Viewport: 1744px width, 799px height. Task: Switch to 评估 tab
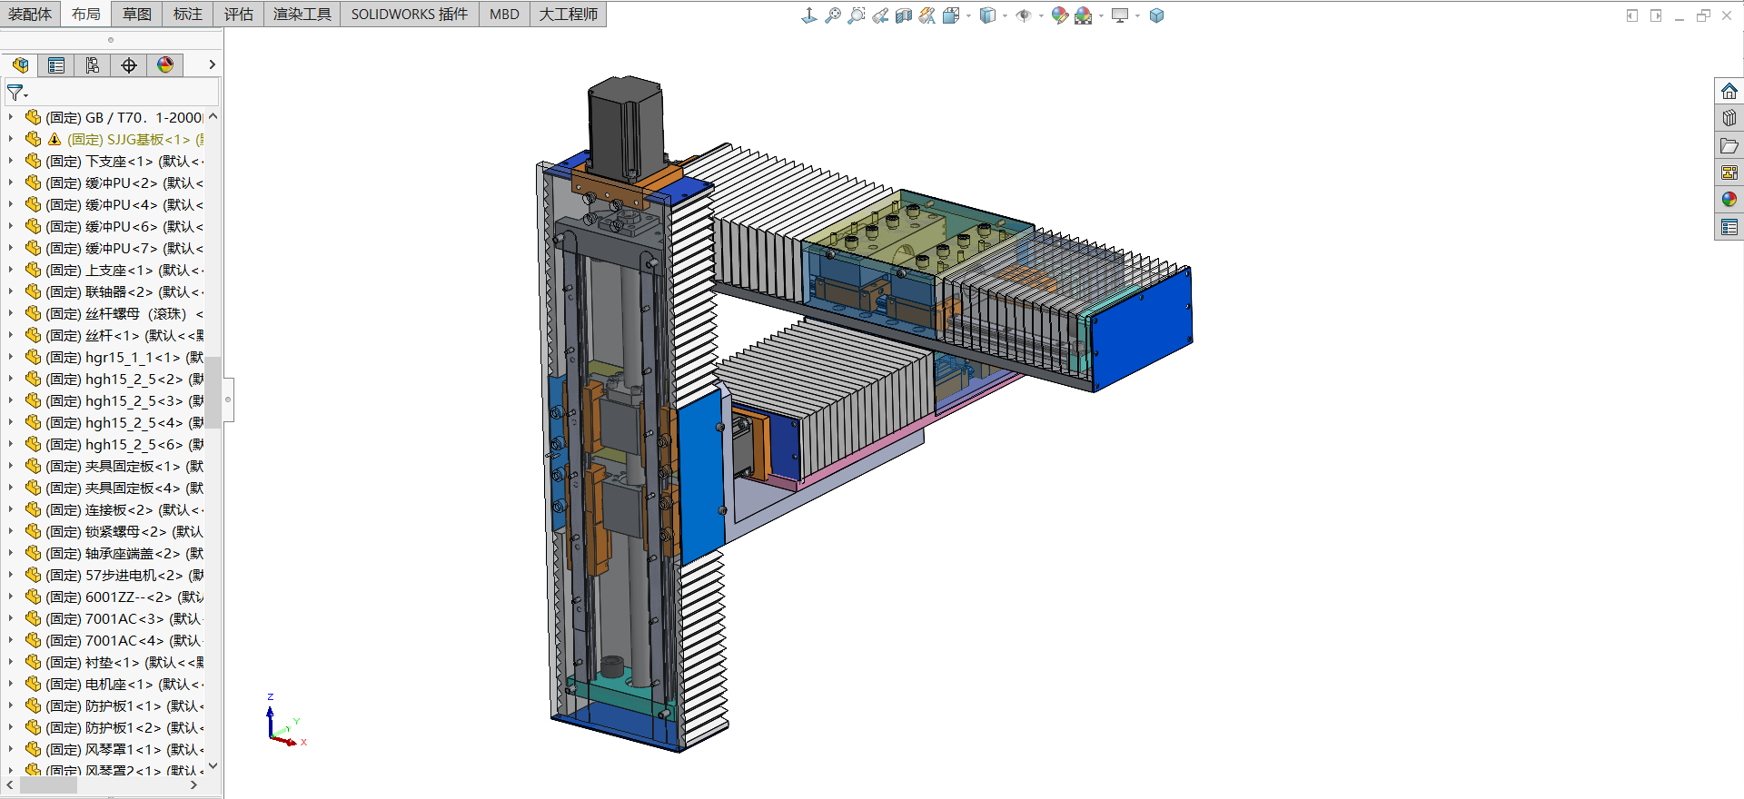[x=239, y=14]
